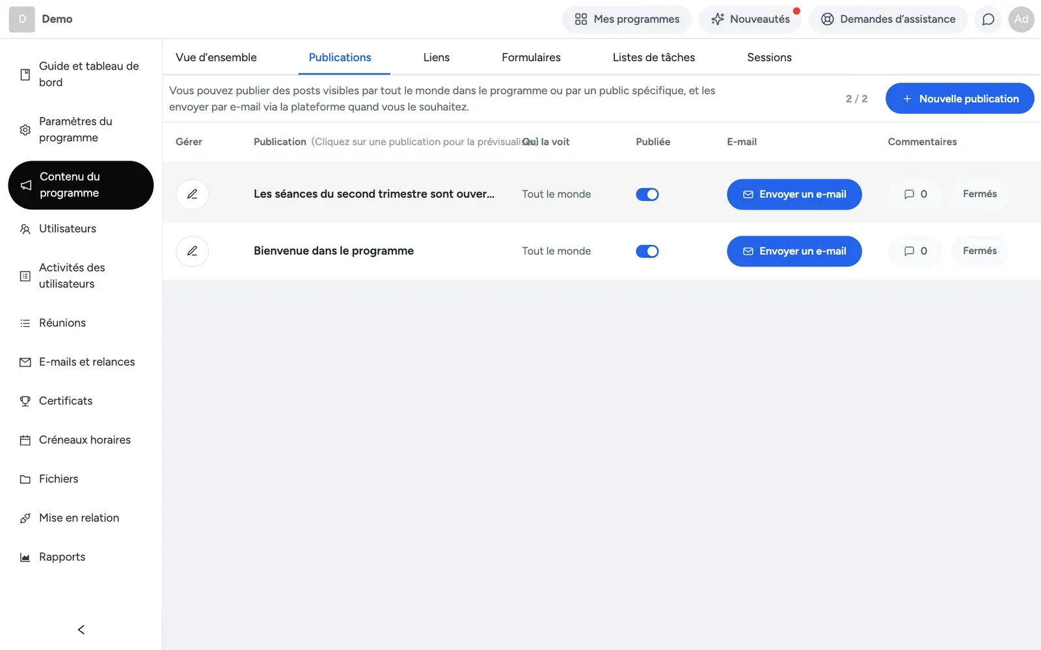The image size is (1041, 650).
Task: Go to Certificats
Action: [x=81, y=401]
